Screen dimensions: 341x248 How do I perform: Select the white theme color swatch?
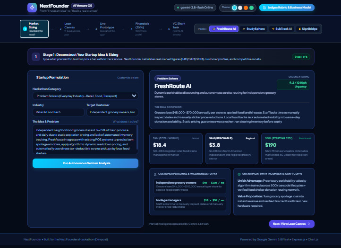click(x=240, y=8)
